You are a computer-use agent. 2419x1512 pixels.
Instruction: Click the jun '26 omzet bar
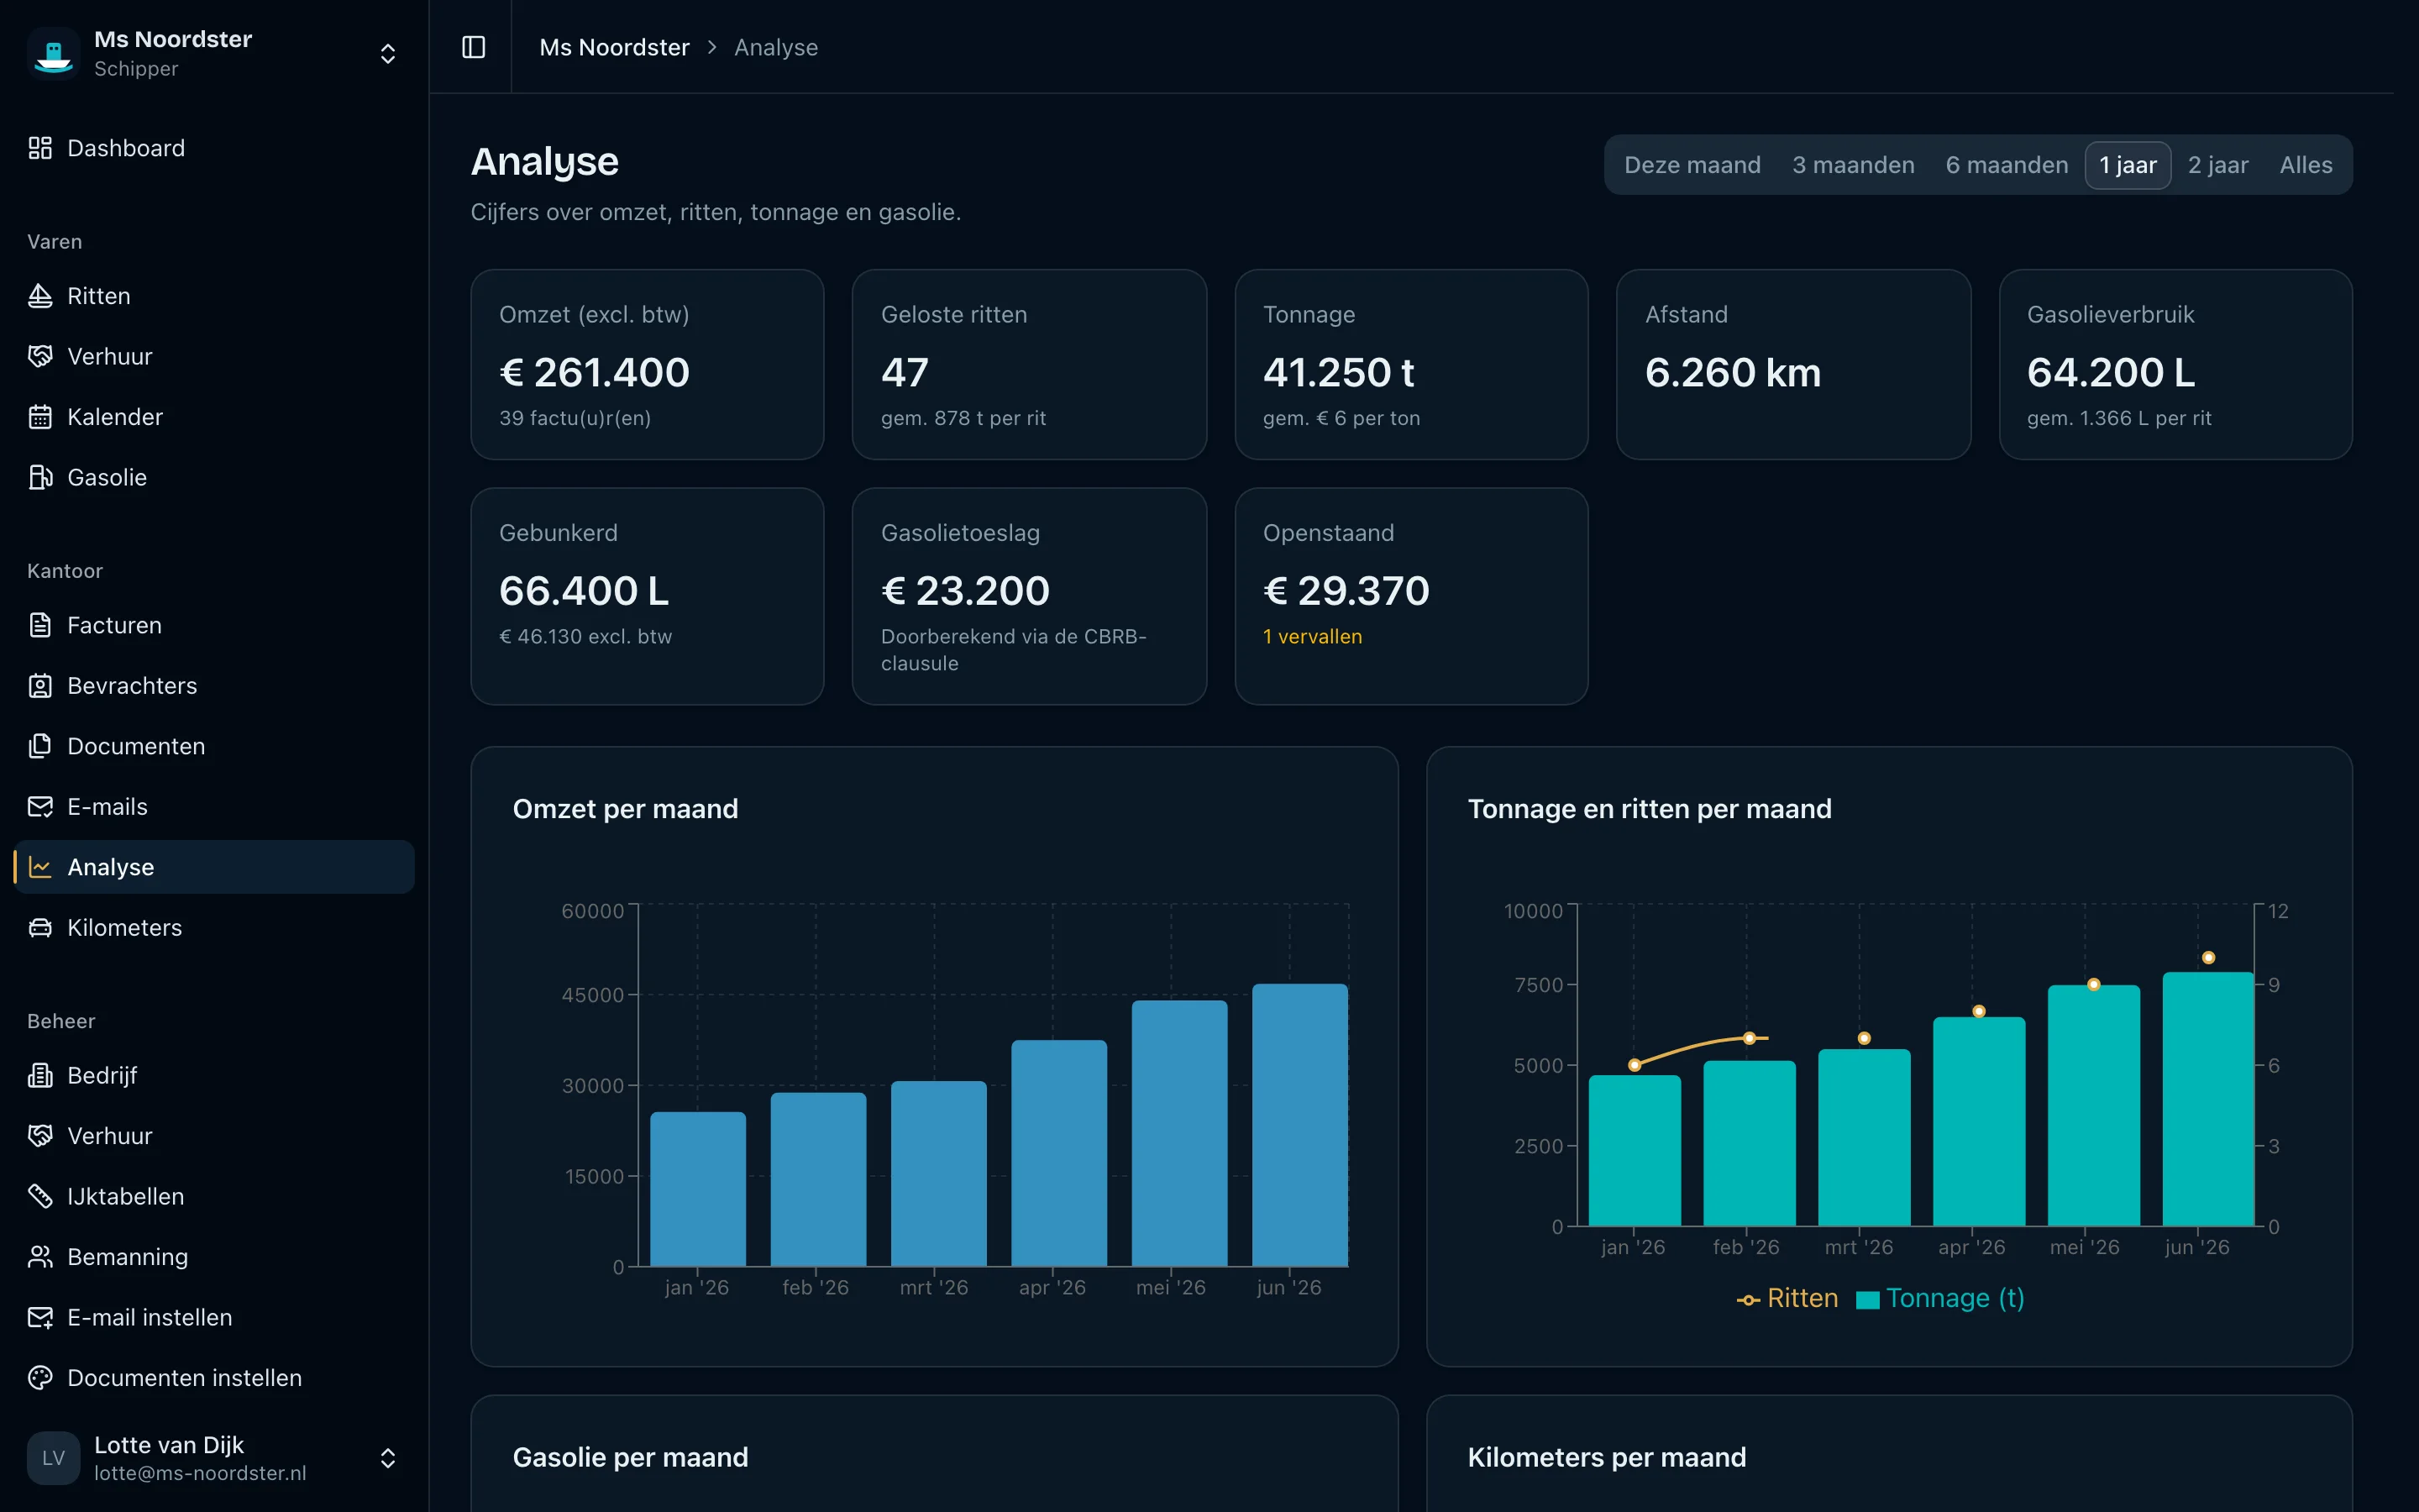(1299, 1125)
